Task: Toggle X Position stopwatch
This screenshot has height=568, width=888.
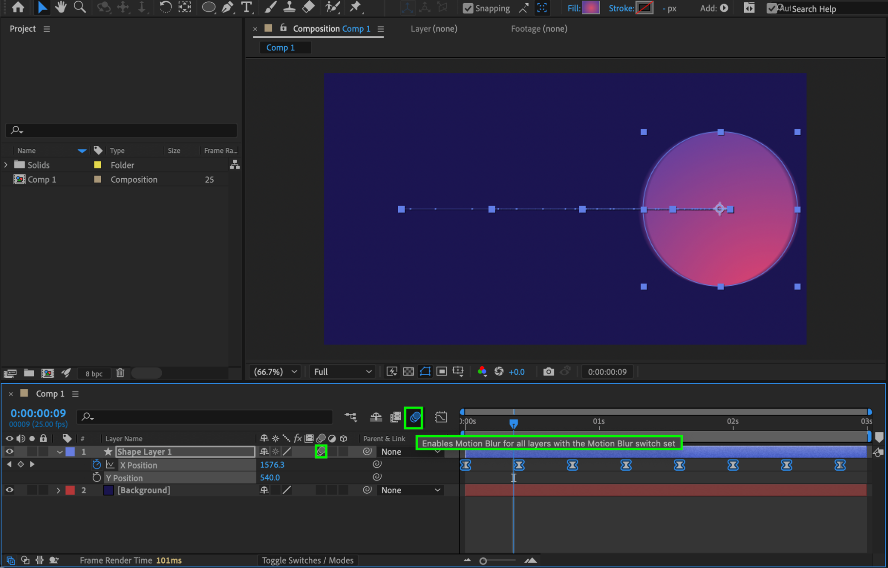Action: point(96,464)
